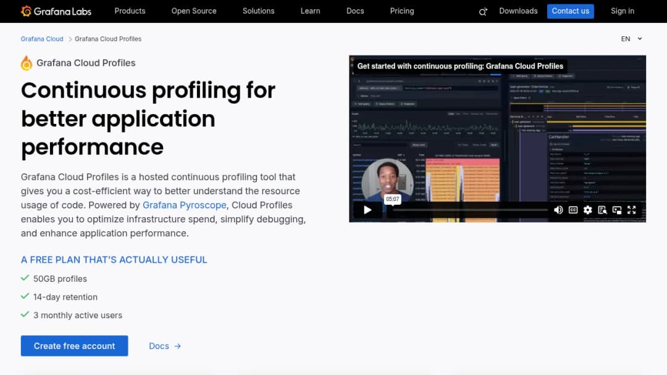Open the Learn menu
The image size is (667, 375).
(x=310, y=11)
